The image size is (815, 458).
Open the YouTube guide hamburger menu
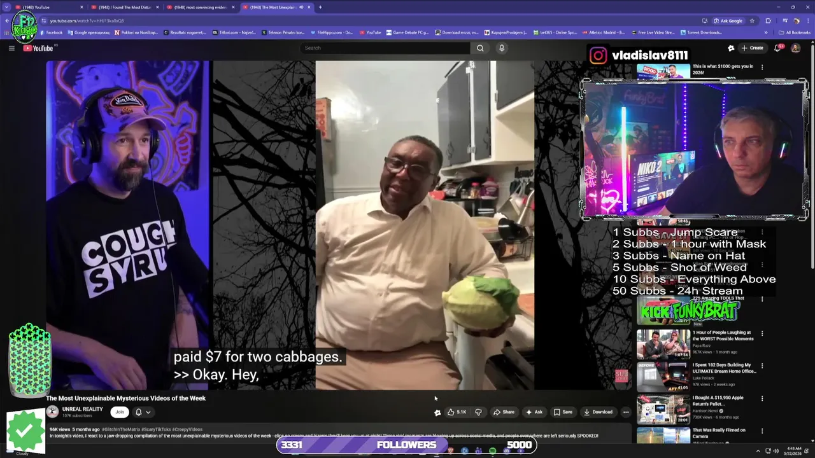click(x=11, y=48)
